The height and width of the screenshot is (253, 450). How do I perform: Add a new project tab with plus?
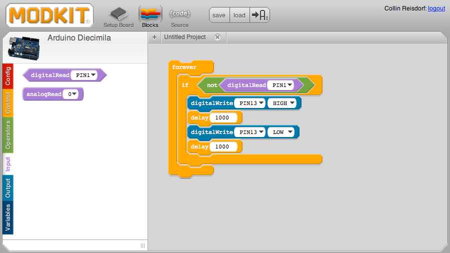coord(154,37)
